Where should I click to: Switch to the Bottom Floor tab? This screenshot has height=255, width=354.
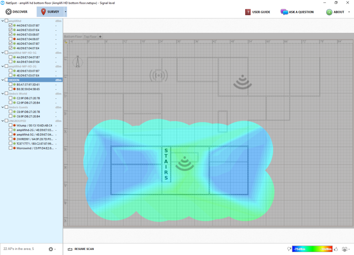click(73, 36)
